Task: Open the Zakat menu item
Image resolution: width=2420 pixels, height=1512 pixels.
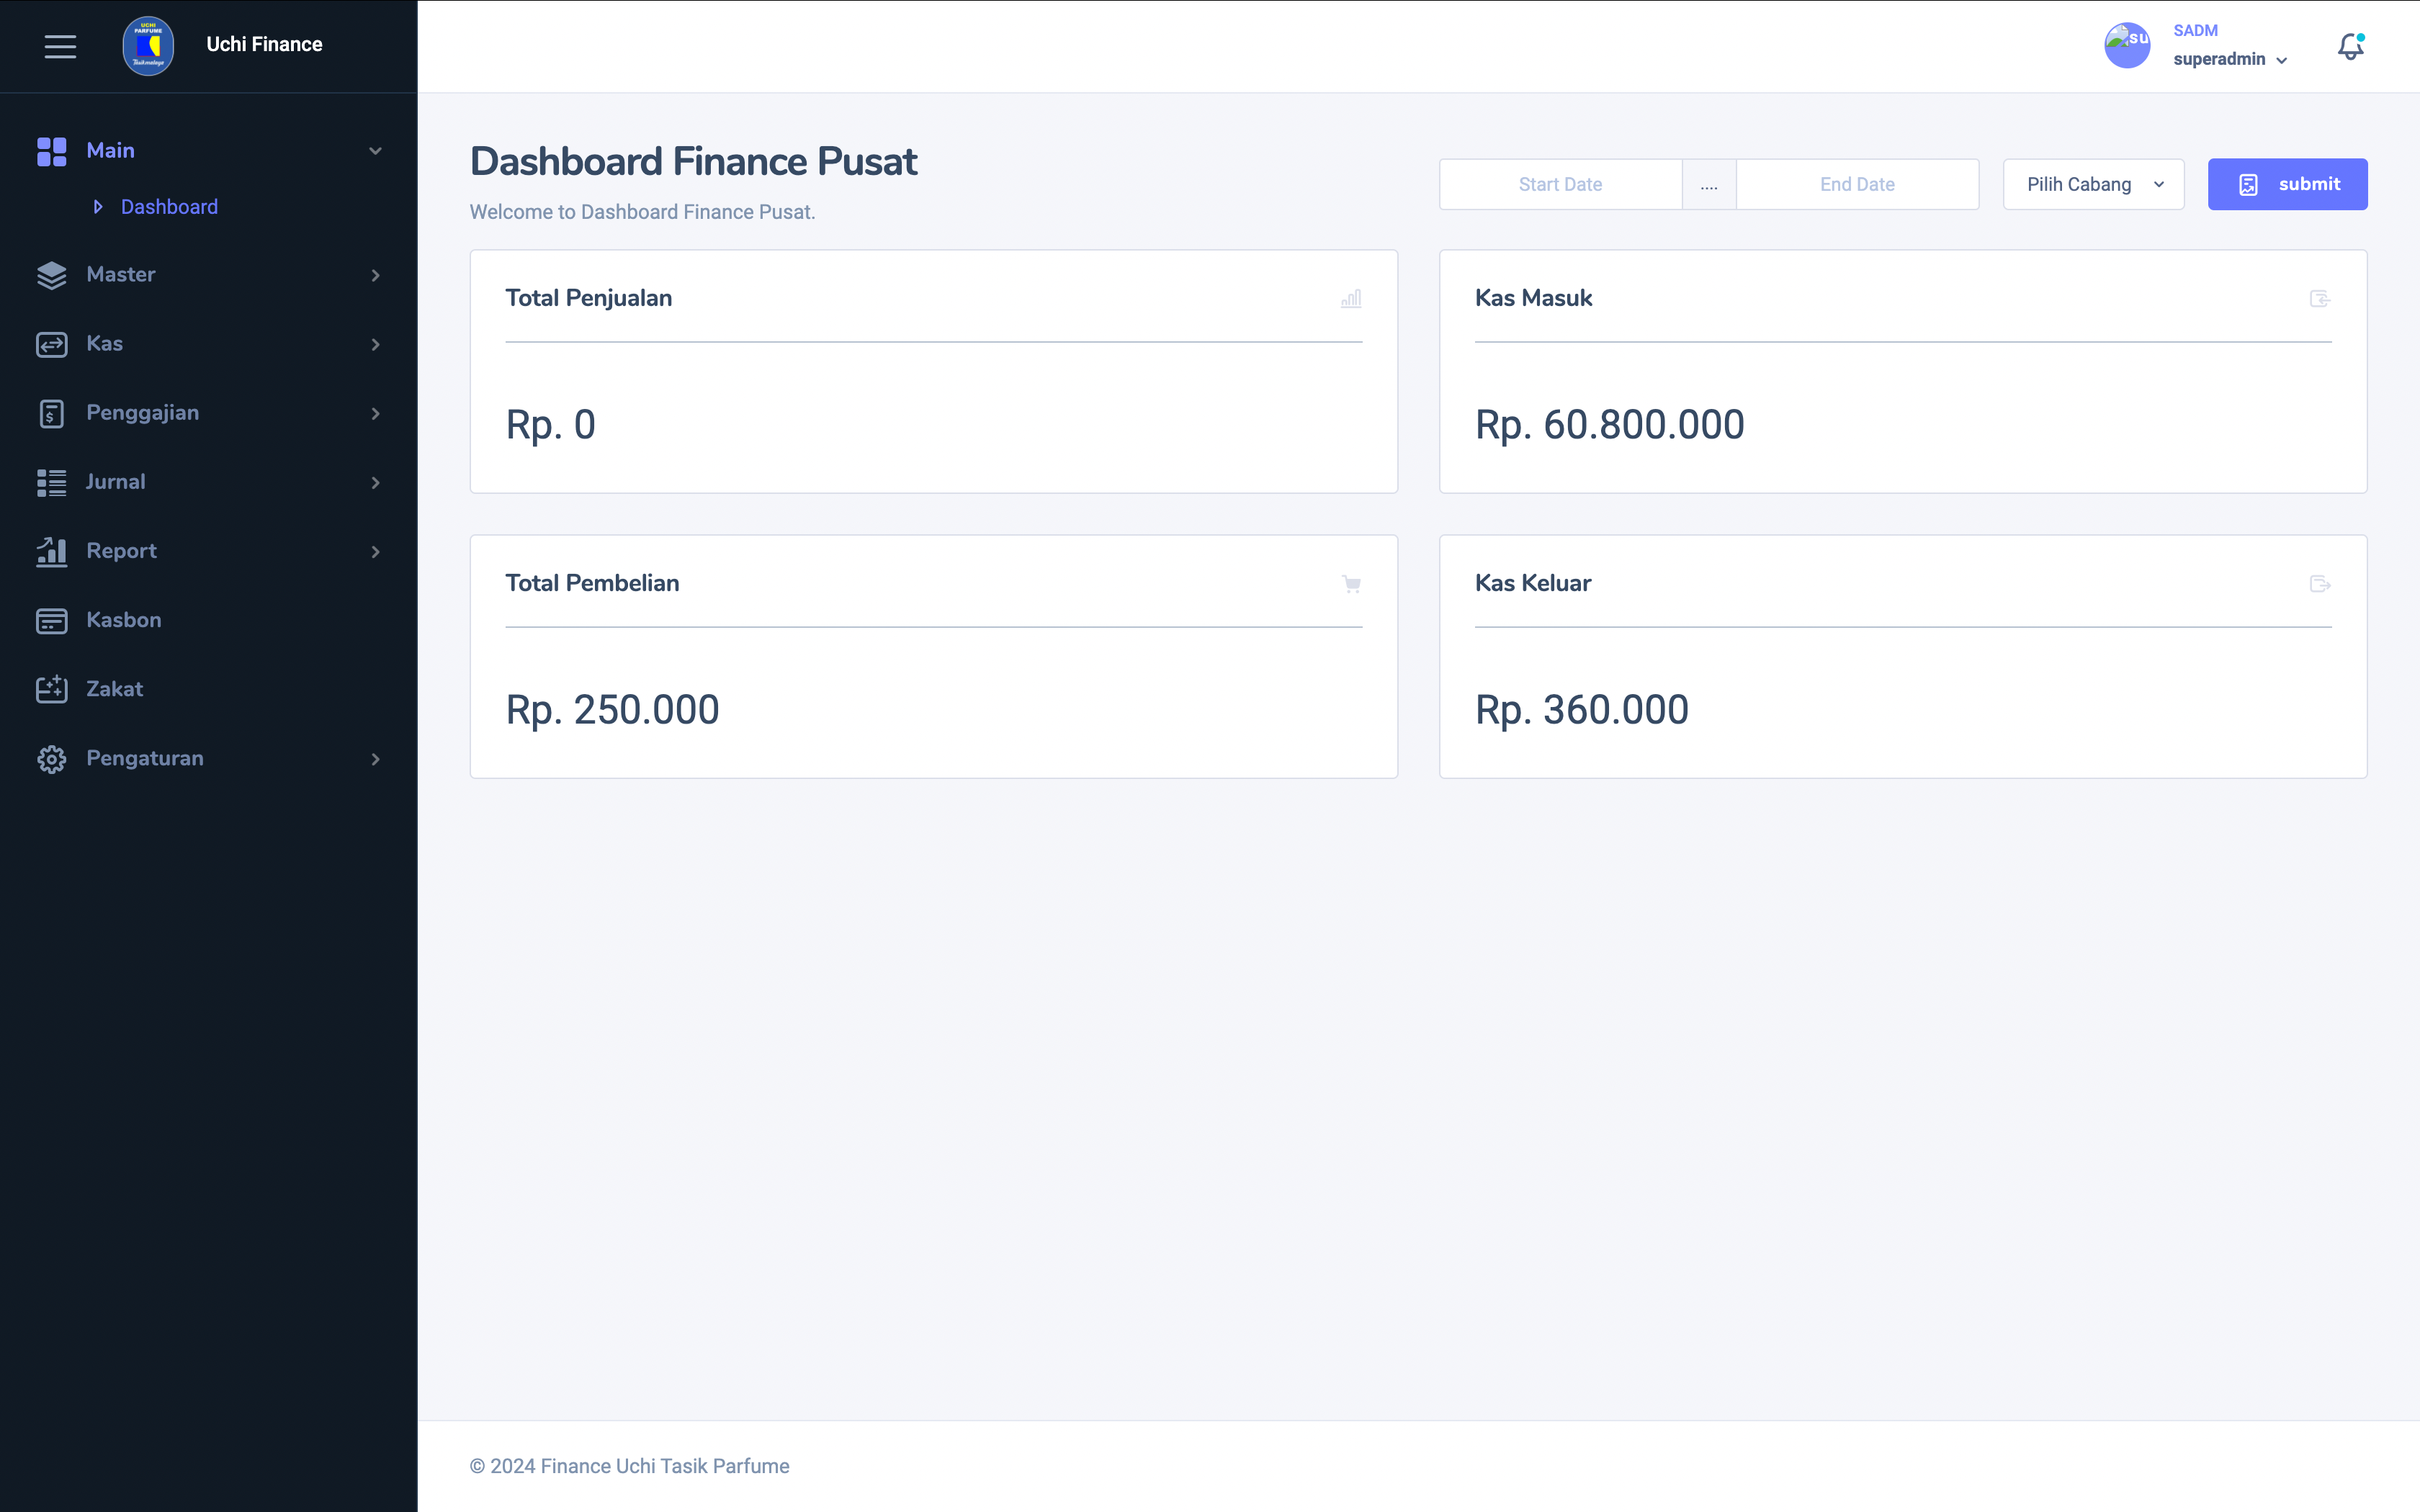Action: coord(115,689)
